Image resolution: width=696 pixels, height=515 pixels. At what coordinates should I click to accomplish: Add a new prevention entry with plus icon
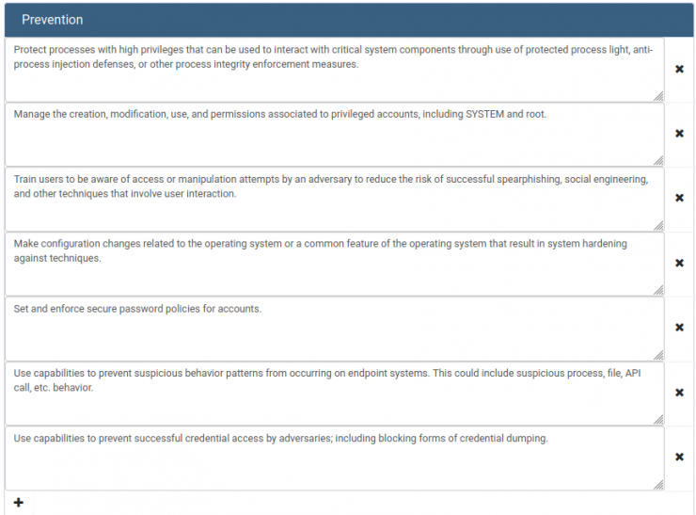pos(18,503)
